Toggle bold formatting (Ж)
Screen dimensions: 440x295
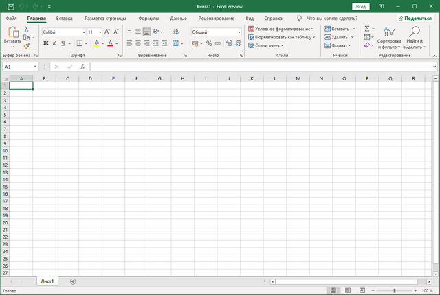pyautogui.click(x=46, y=43)
